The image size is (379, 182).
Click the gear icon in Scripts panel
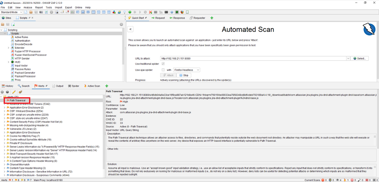121,24
